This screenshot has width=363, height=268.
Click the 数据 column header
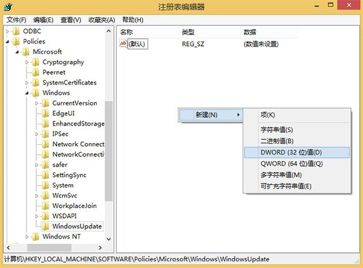click(x=269, y=32)
